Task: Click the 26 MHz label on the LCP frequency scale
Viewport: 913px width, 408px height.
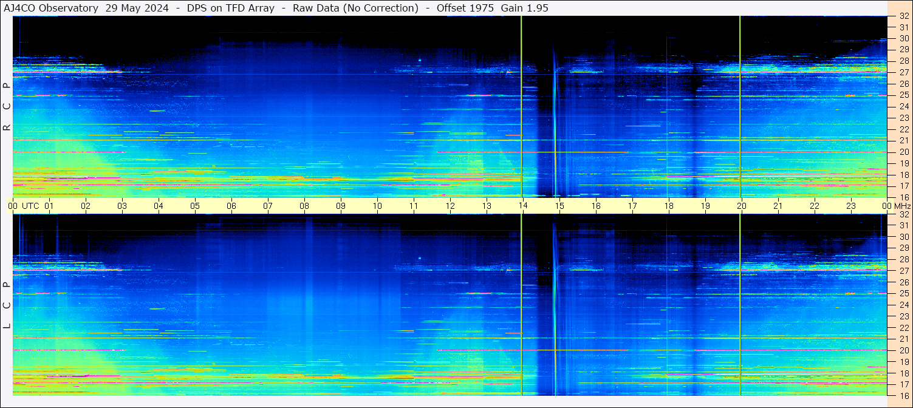Action: pyautogui.click(x=903, y=282)
